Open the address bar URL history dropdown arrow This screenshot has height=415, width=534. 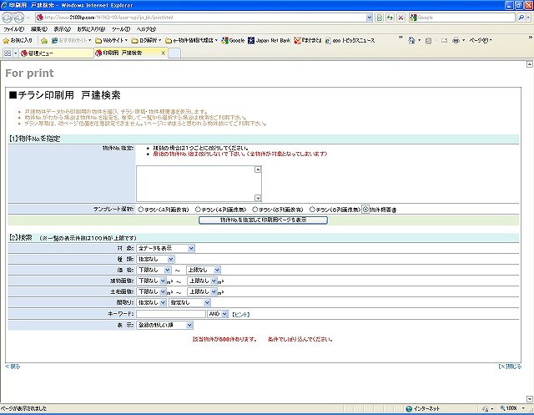click(369, 18)
